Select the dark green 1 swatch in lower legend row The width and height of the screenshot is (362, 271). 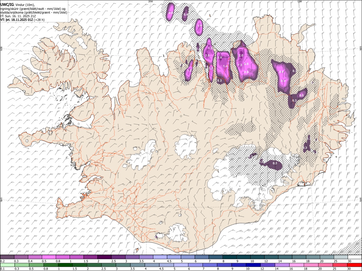tap(65, 265)
